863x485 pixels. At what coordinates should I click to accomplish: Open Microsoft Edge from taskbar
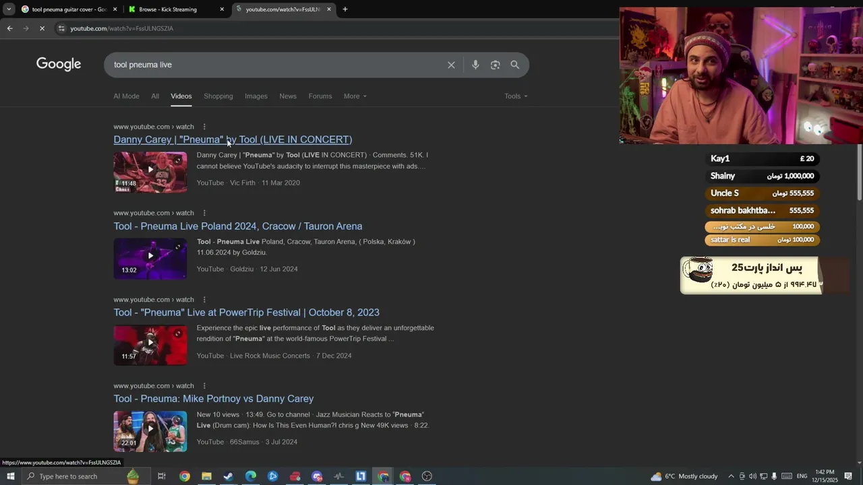pos(251,476)
